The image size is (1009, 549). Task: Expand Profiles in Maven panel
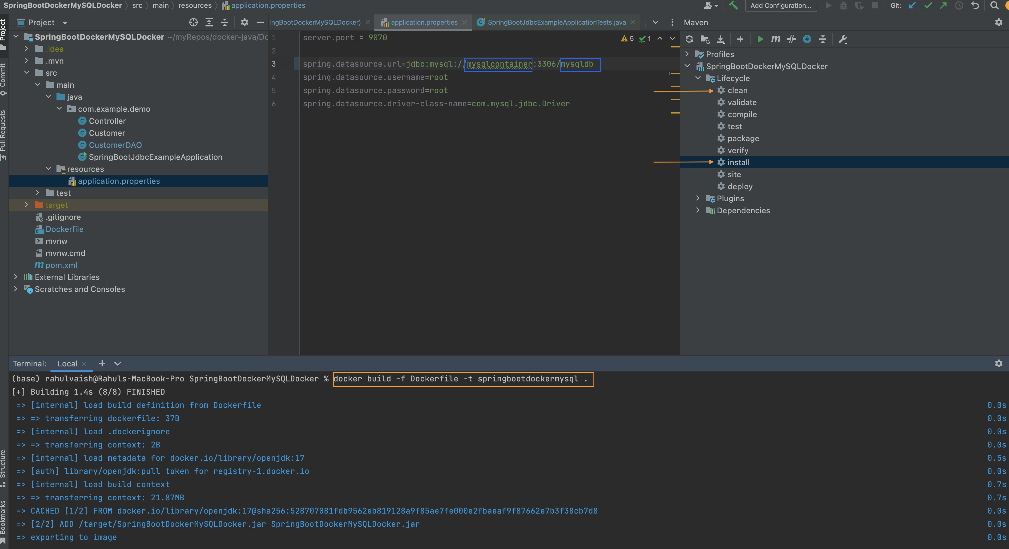click(x=687, y=54)
